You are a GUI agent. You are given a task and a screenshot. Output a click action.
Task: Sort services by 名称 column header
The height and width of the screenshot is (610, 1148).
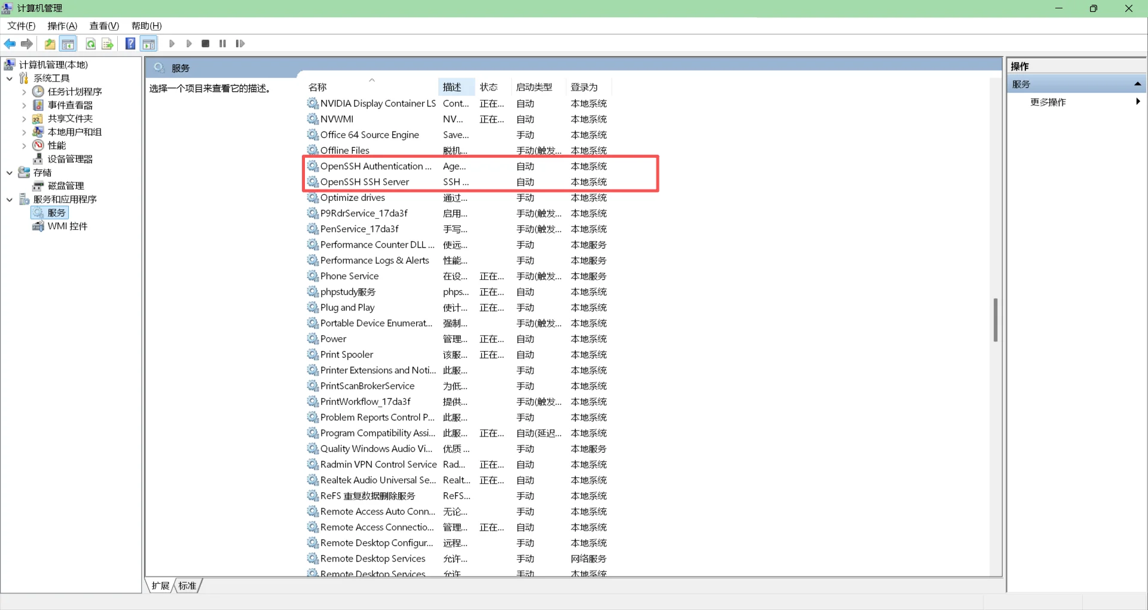pyautogui.click(x=372, y=87)
